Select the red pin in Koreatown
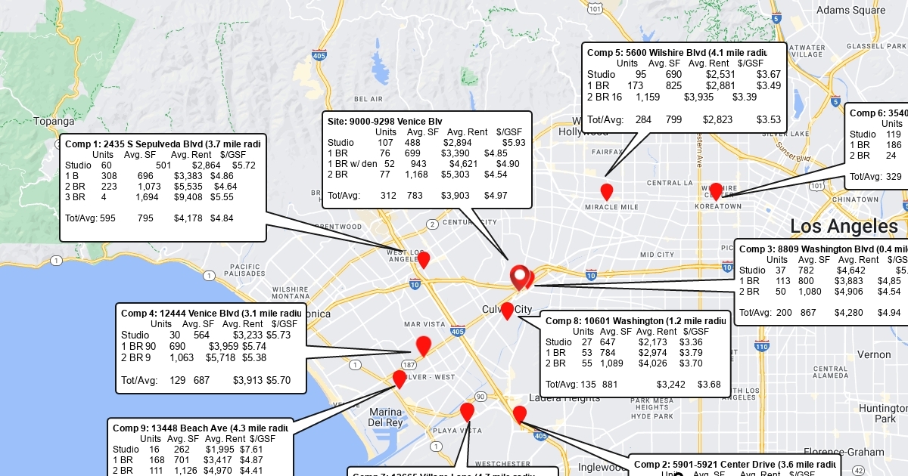908x476 pixels. click(x=716, y=190)
